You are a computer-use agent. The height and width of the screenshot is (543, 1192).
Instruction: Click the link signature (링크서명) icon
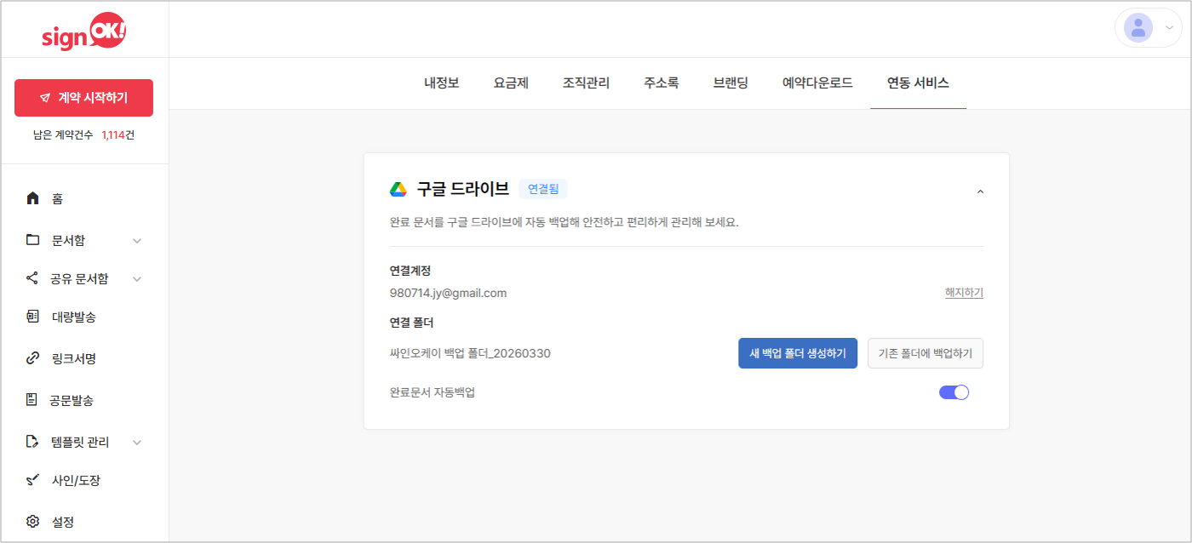tap(33, 358)
